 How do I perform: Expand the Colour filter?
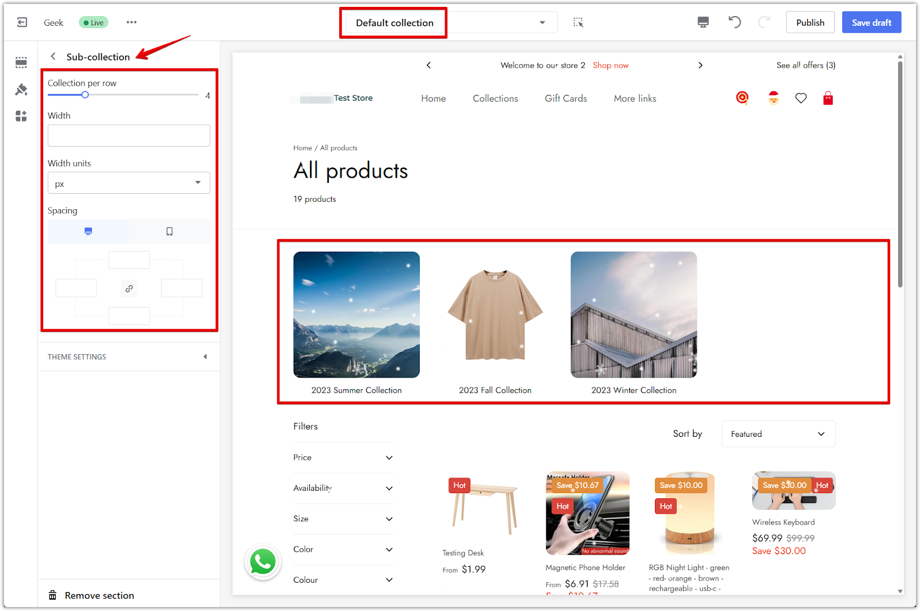343,580
